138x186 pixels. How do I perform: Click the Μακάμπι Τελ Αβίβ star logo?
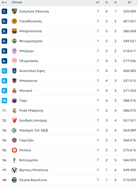click(x=14, y=130)
